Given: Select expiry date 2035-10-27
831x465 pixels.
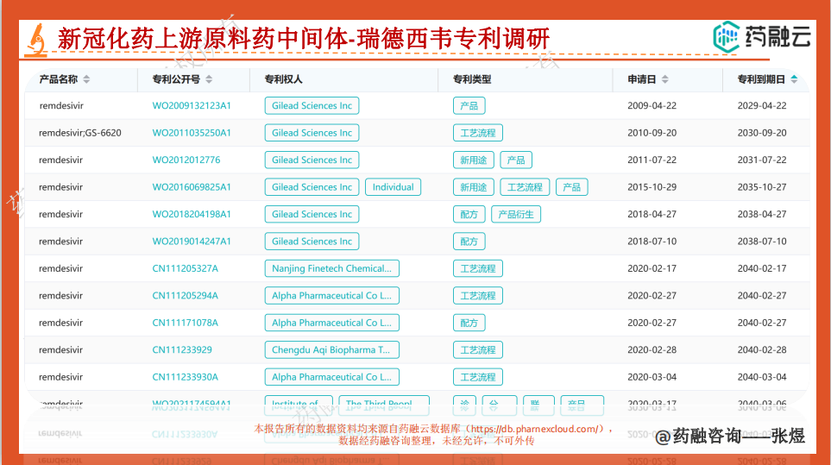Looking at the screenshot, I should click(x=762, y=187).
